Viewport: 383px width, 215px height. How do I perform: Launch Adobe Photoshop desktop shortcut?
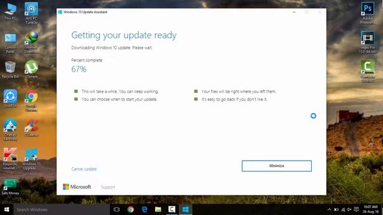[x=367, y=13]
